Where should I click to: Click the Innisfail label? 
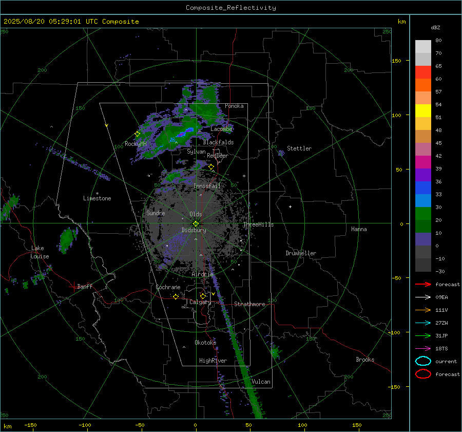pyautogui.click(x=207, y=186)
